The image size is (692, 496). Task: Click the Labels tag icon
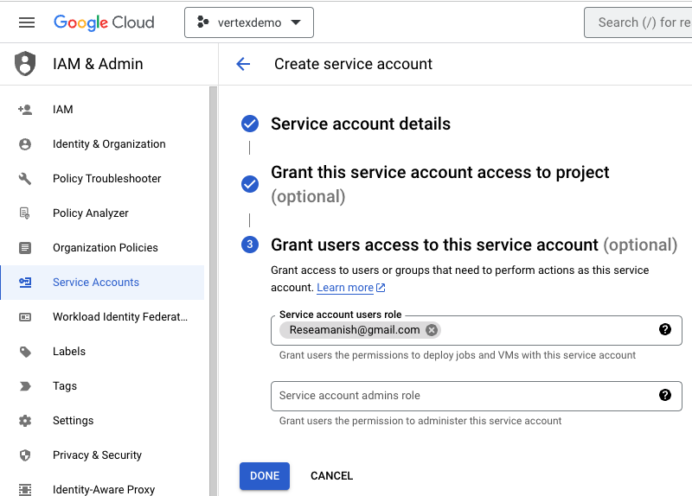coord(25,352)
